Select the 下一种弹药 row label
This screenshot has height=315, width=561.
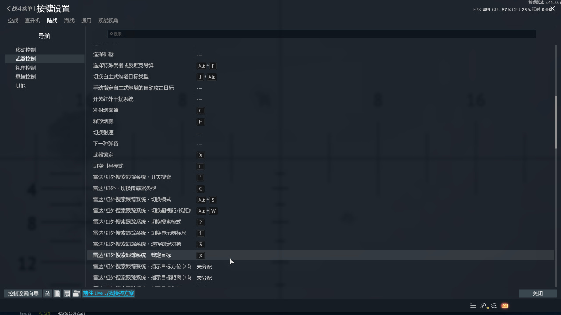coord(106,143)
